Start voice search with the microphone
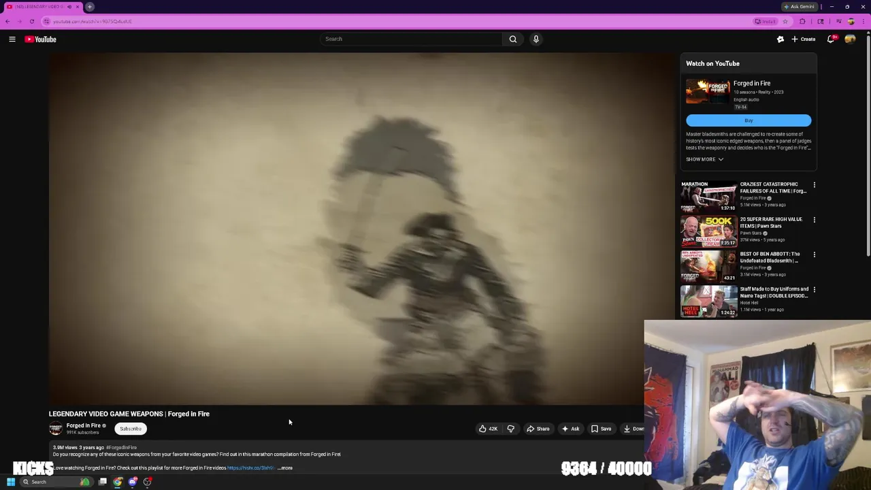871x490 pixels. point(536,39)
